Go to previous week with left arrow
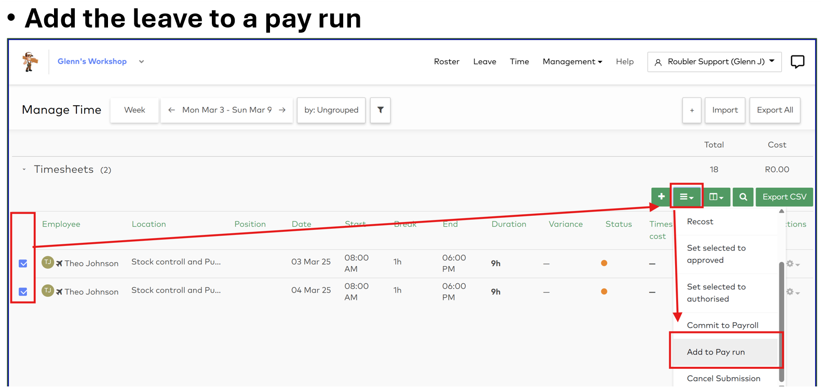823x388 pixels. coord(171,110)
